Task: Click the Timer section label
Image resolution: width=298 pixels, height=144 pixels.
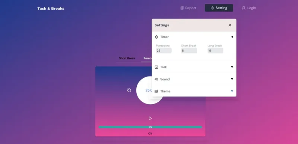Action: pyautogui.click(x=164, y=37)
